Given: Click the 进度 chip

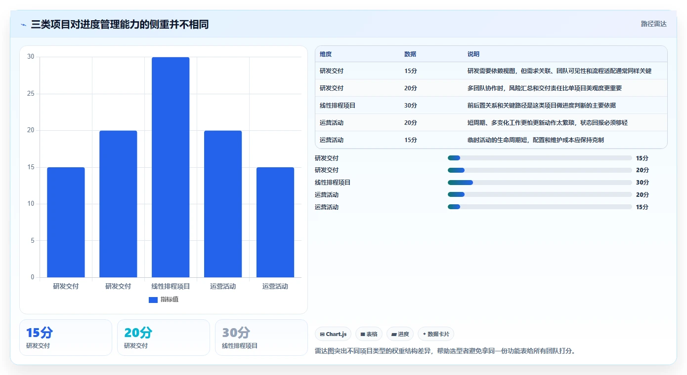Looking at the screenshot, I should [x=400, y=334].
